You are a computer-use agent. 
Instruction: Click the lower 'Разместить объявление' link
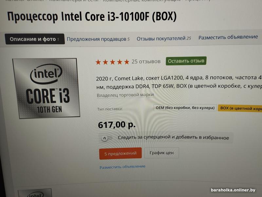(x=122, y=167)
